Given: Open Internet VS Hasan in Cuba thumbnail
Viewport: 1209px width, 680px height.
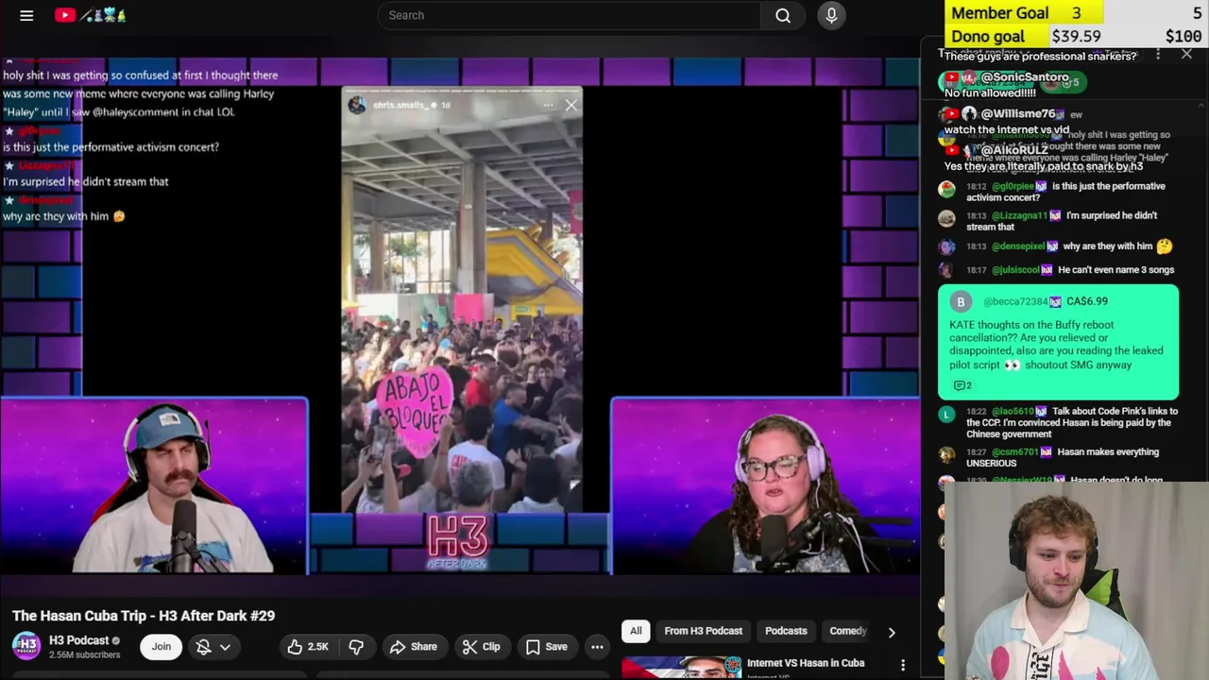Looking at the screenshot, I should click(681, 667).
